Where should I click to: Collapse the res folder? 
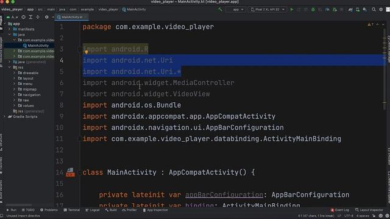click(10, 68)
